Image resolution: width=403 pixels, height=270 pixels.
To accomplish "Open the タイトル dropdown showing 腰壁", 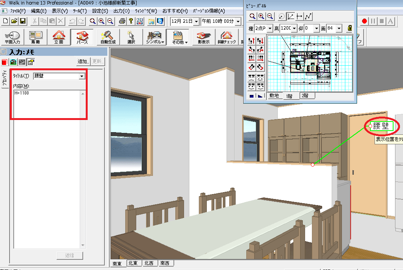I will click(x=81, y=76).
